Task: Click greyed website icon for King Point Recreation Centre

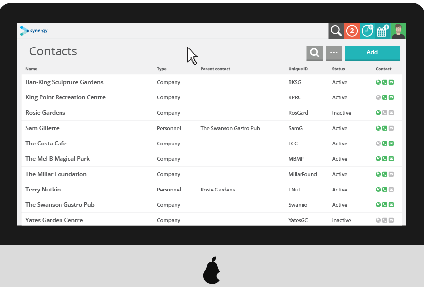Action: (378, 97)
